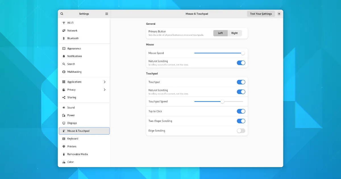Viewport: 341px width, 179px height.
Task: Expand Applications submenu chevron
Action: pyautogui.click(x=105, y=82)
